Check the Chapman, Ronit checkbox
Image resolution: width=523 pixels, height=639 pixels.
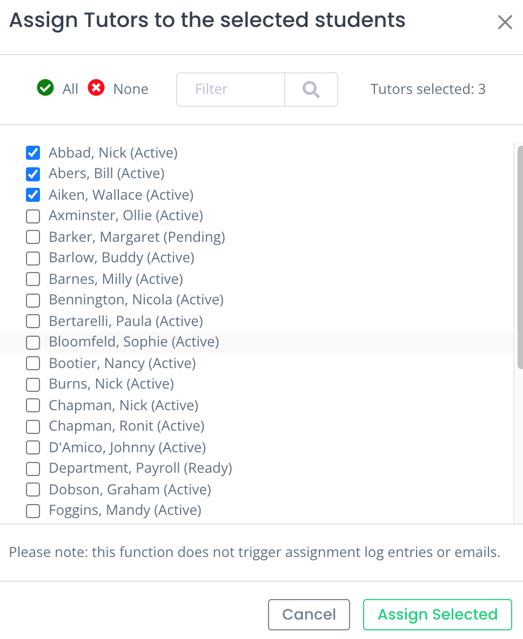33,427
